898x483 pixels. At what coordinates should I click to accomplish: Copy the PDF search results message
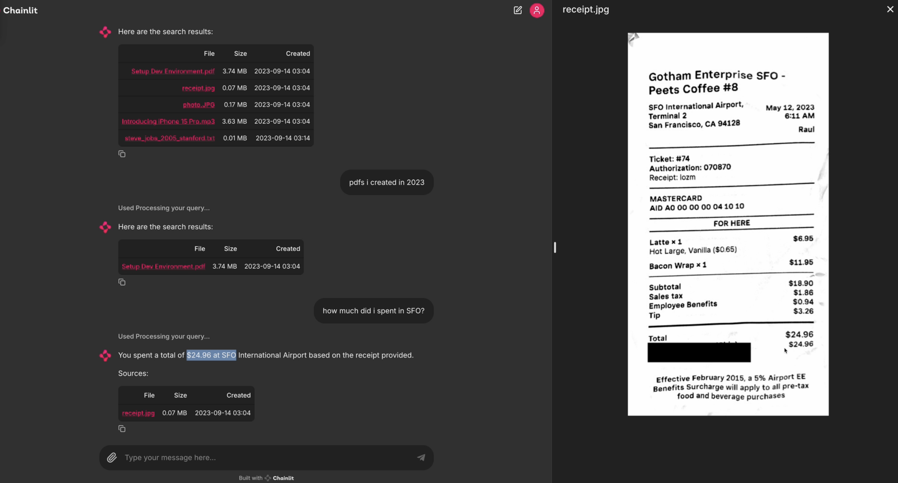[x=122, y=282]
